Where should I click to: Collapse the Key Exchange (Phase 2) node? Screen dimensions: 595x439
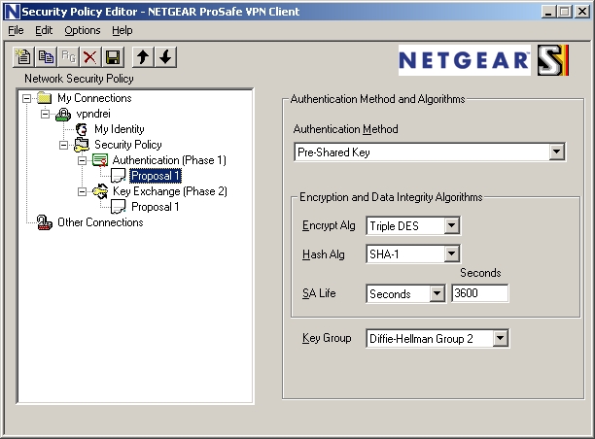[82, 192]
